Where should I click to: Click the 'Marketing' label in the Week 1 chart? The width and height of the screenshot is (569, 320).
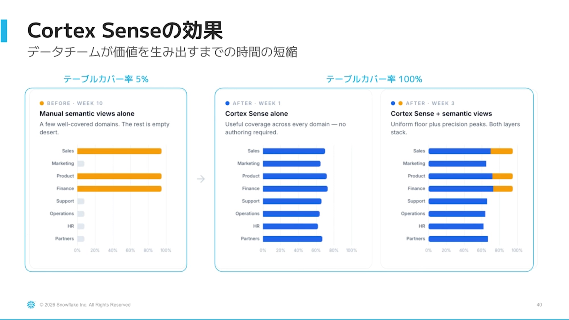point(248,163)
